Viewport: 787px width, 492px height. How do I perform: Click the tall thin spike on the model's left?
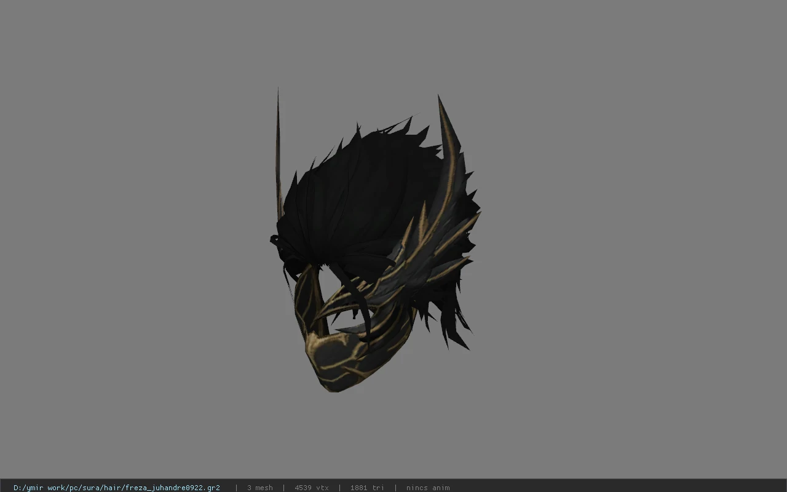coord(279,154)
